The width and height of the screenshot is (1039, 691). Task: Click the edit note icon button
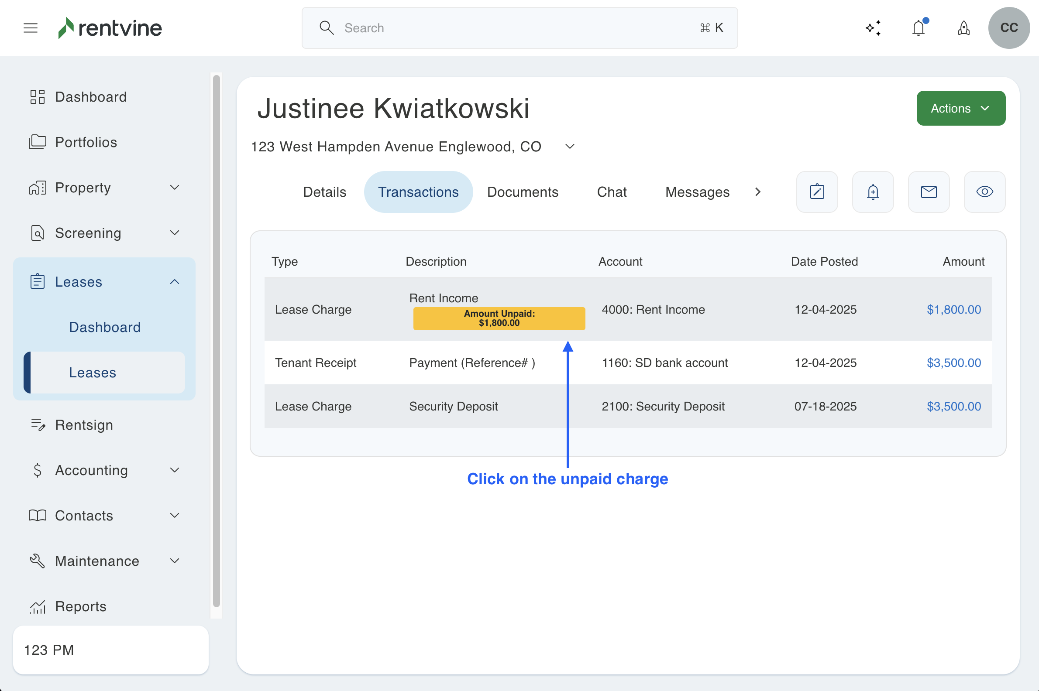817,192
